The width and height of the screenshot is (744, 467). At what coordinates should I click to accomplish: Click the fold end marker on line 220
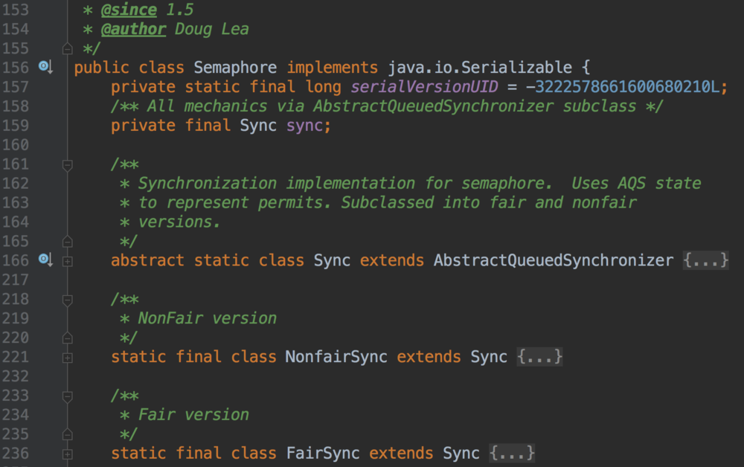[x=68, y=338]
